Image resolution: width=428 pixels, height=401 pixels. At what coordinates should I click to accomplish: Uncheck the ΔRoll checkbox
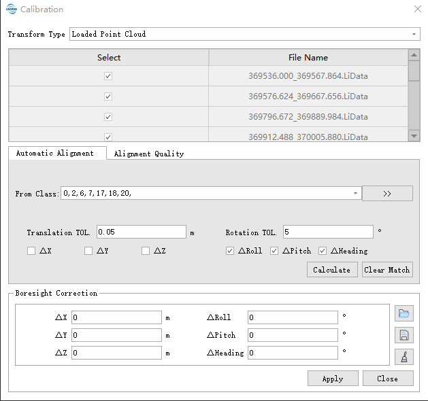click(230, 251)
